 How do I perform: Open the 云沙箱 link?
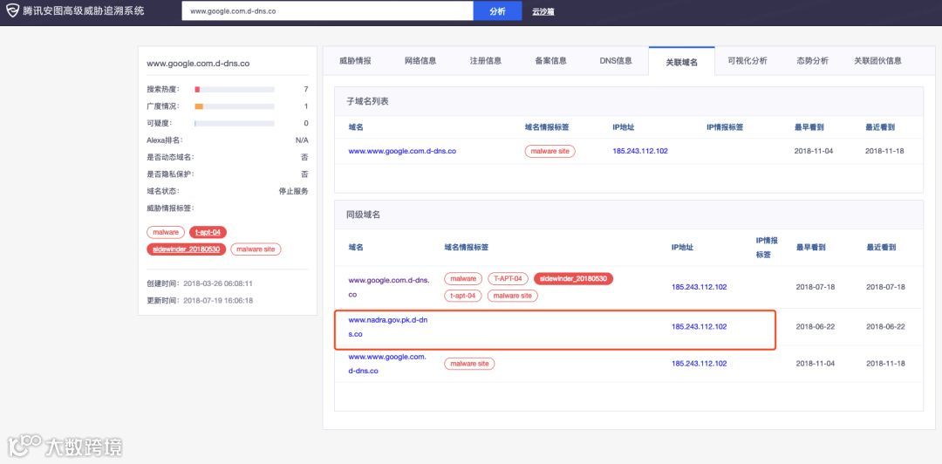(543, 11)
